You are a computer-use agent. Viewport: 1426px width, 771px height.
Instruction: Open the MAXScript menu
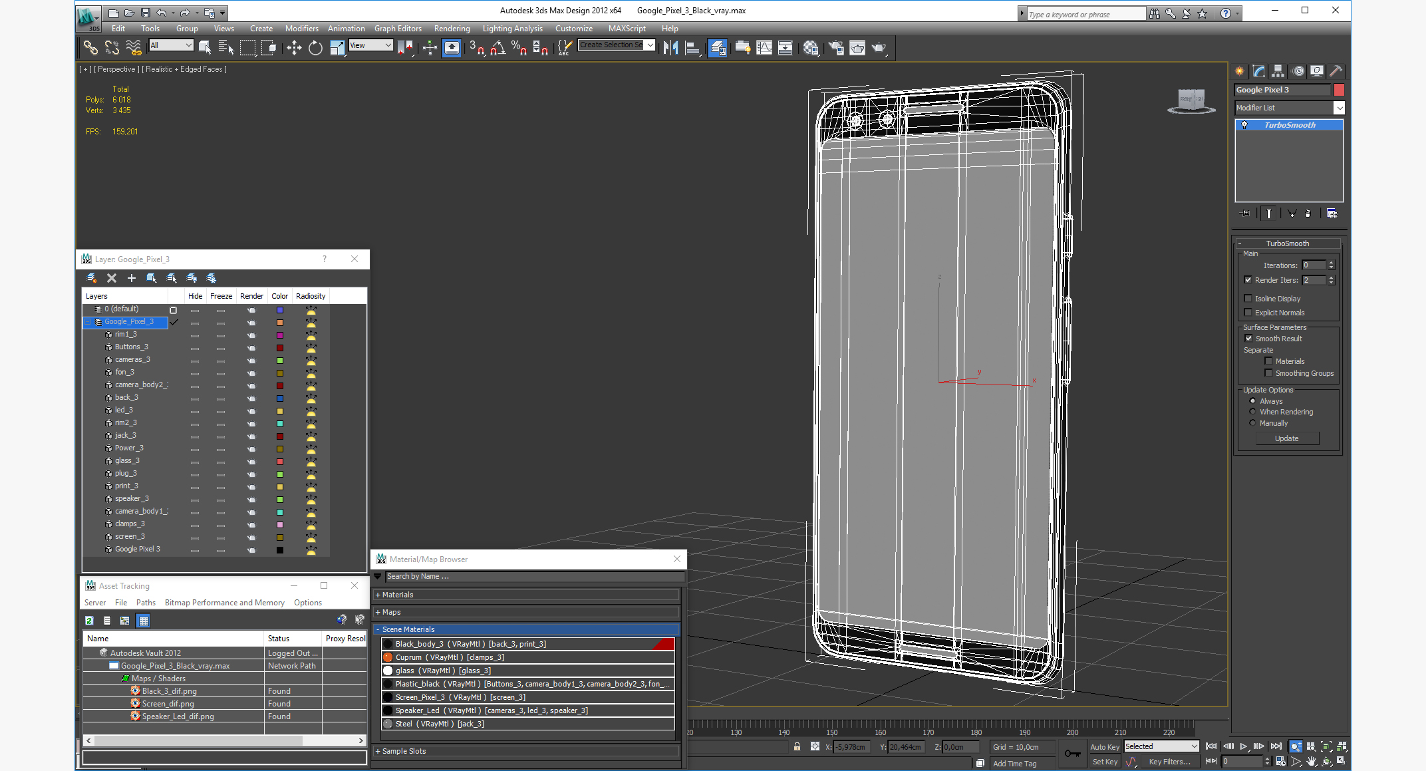(x=627, y=29)
